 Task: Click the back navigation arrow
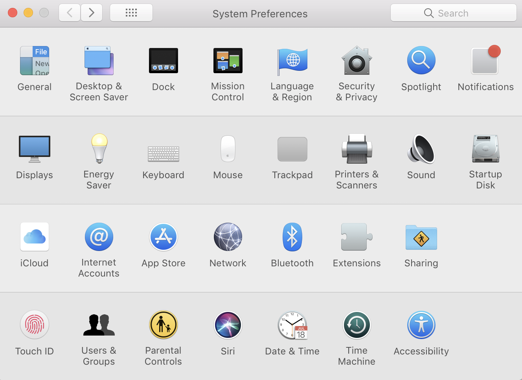[x=70, y=13]
